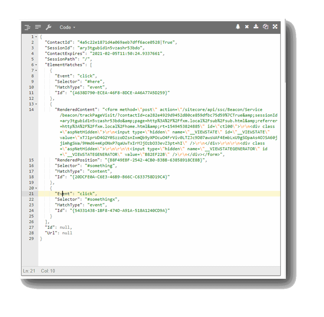
Task: Open the Code mode dropdown
Action: click(67, 27)
